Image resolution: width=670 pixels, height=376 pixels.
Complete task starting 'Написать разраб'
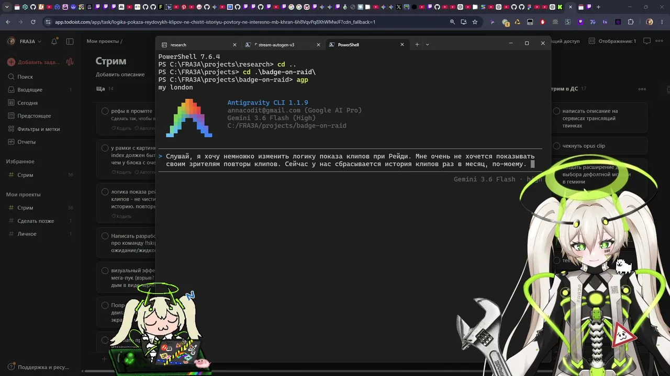pyautogui.click(x=105, y=237)
